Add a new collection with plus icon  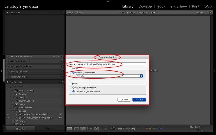coord(62,82)
